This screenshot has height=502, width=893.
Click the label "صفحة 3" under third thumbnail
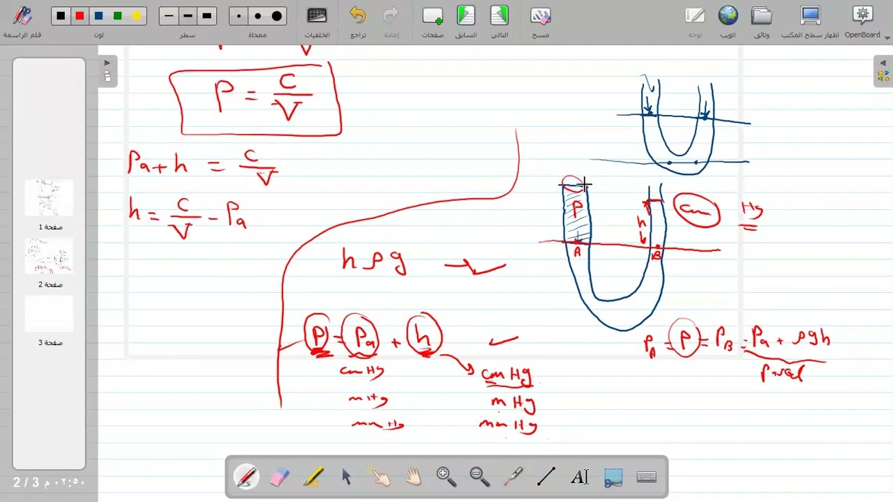50,343
